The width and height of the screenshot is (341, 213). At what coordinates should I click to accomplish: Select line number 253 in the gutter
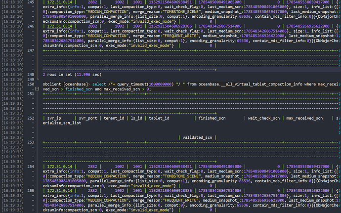pos(31,142)
